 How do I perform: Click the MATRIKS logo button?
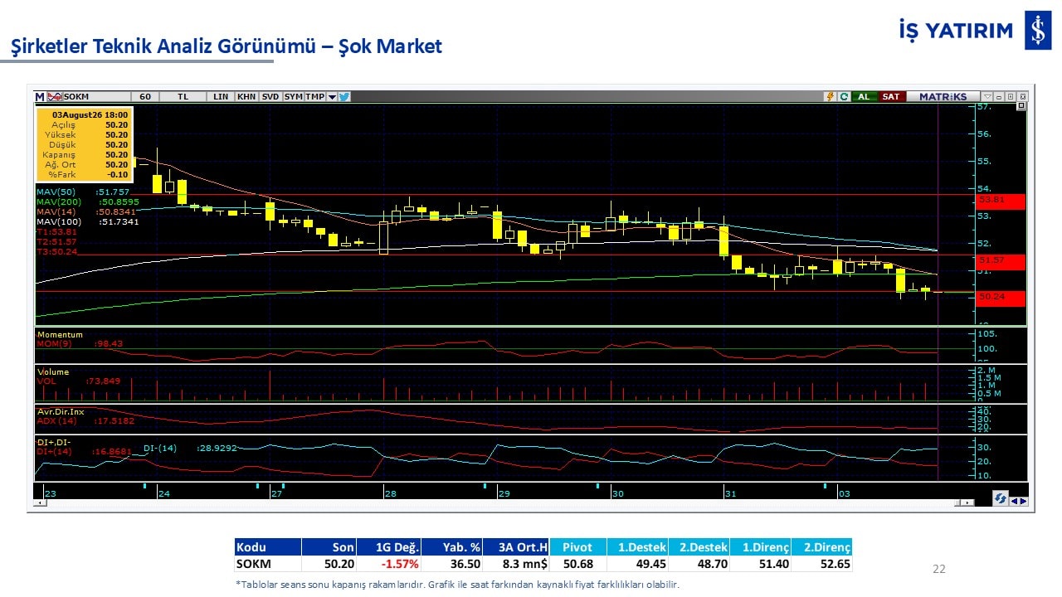(x=943, y=96)
